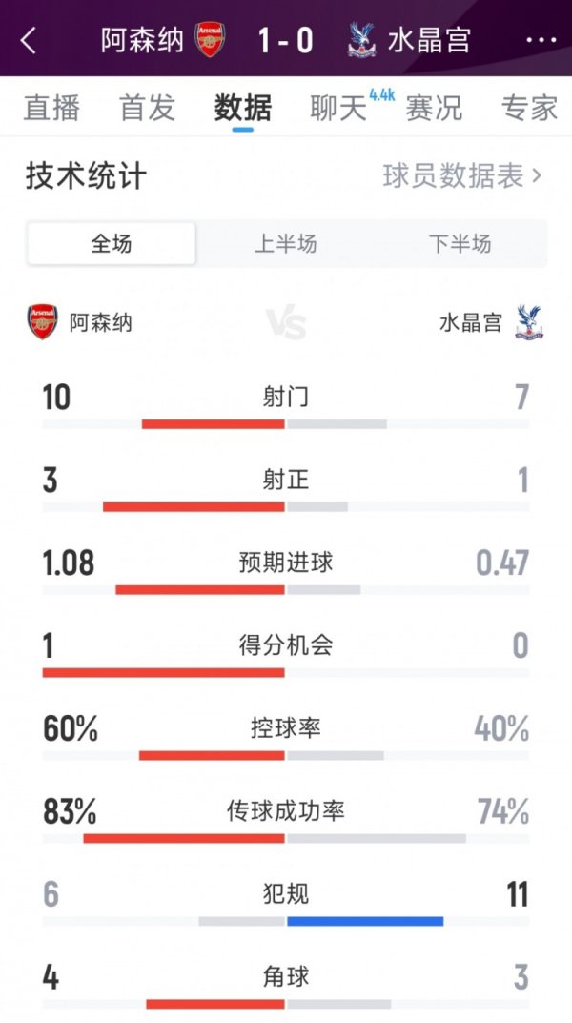Click the 赛况 match report link
Viewport: 572px width, 1023px height.
point(437,109)
